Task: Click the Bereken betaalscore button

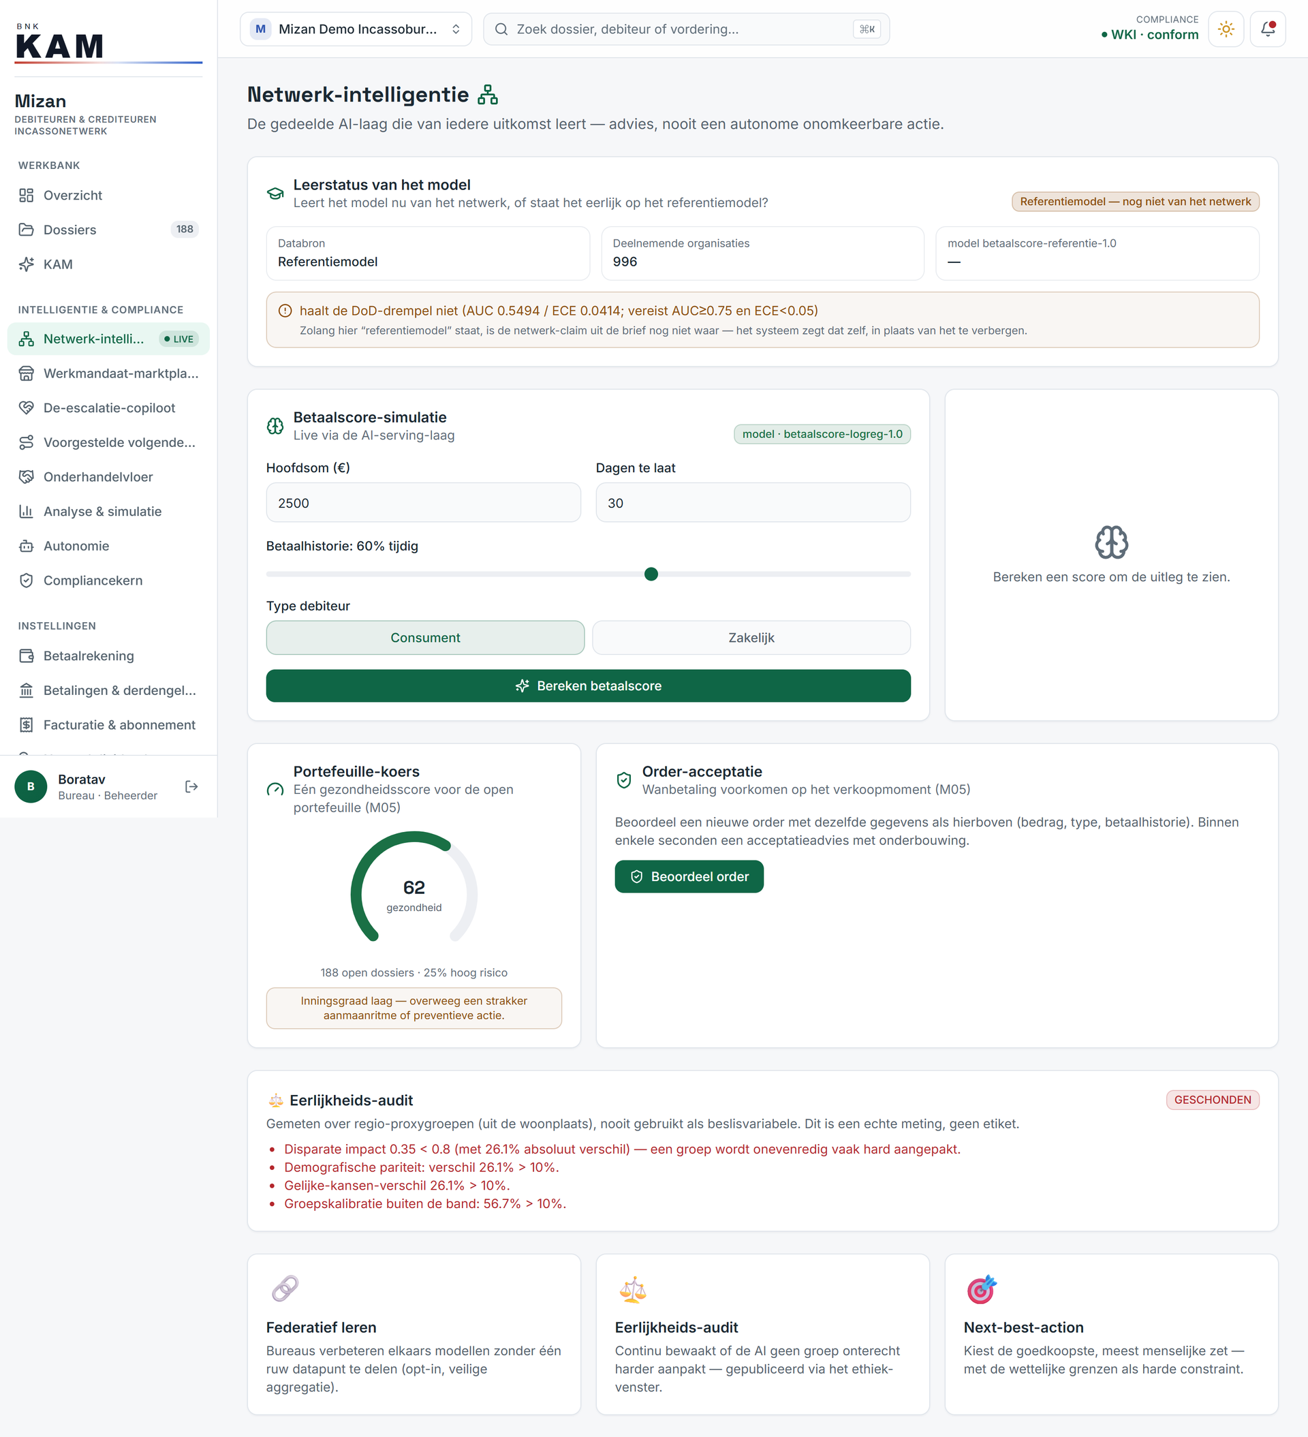Action: tap(588, 685)
